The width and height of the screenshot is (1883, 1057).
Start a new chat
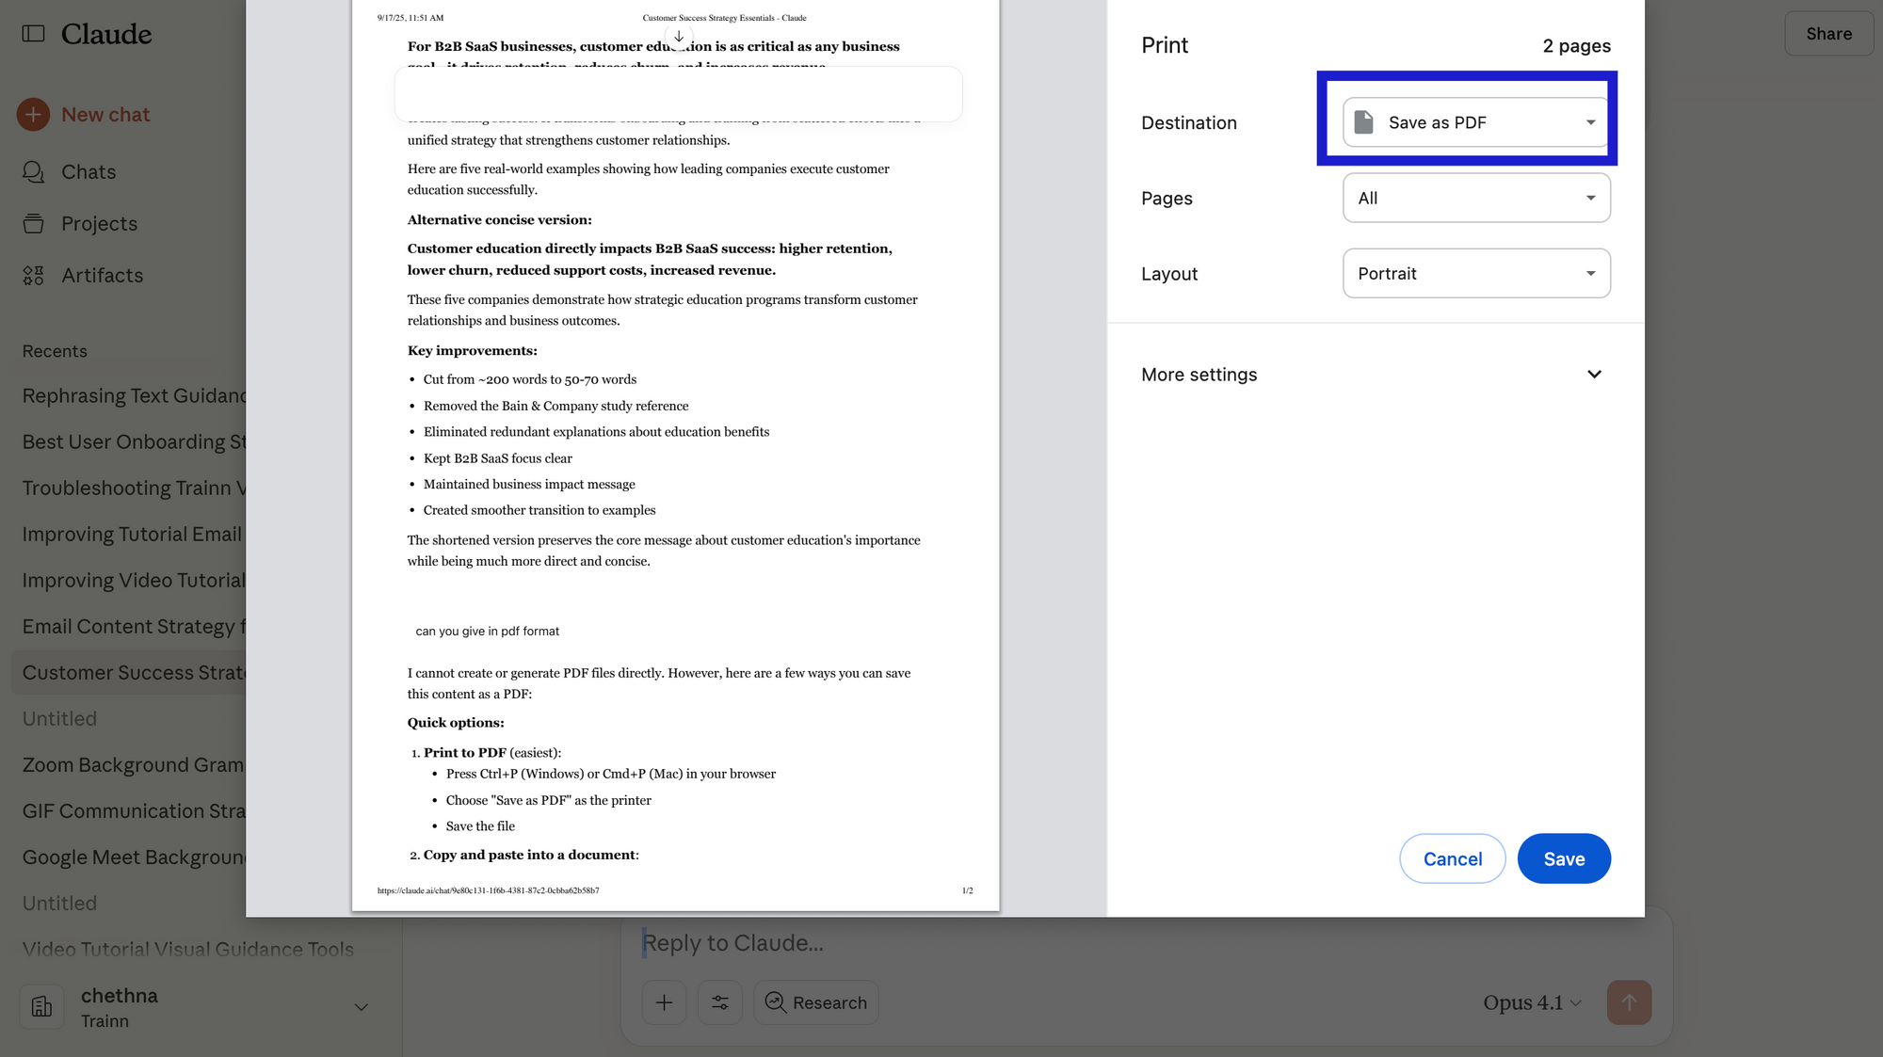pyautogui.click(x=105, y=114)
